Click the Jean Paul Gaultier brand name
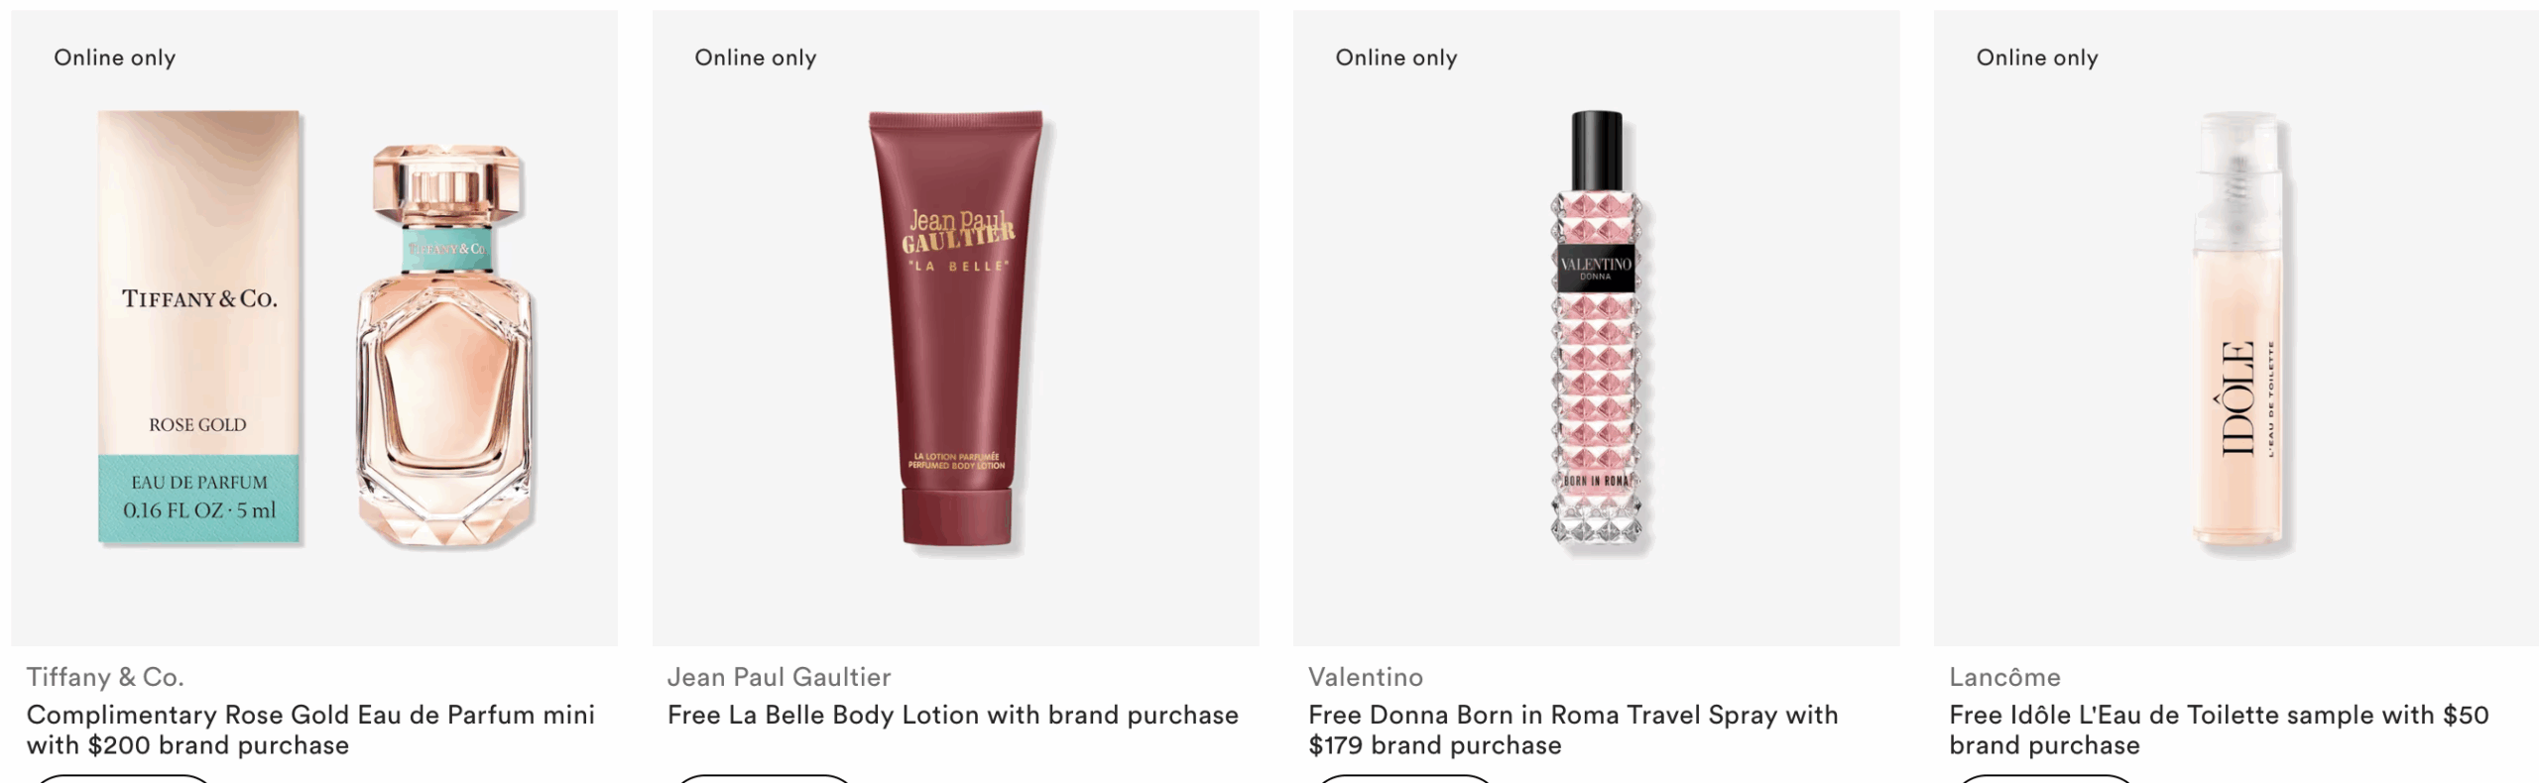The height and width of the screenshot is (783, 2539). 779,677
